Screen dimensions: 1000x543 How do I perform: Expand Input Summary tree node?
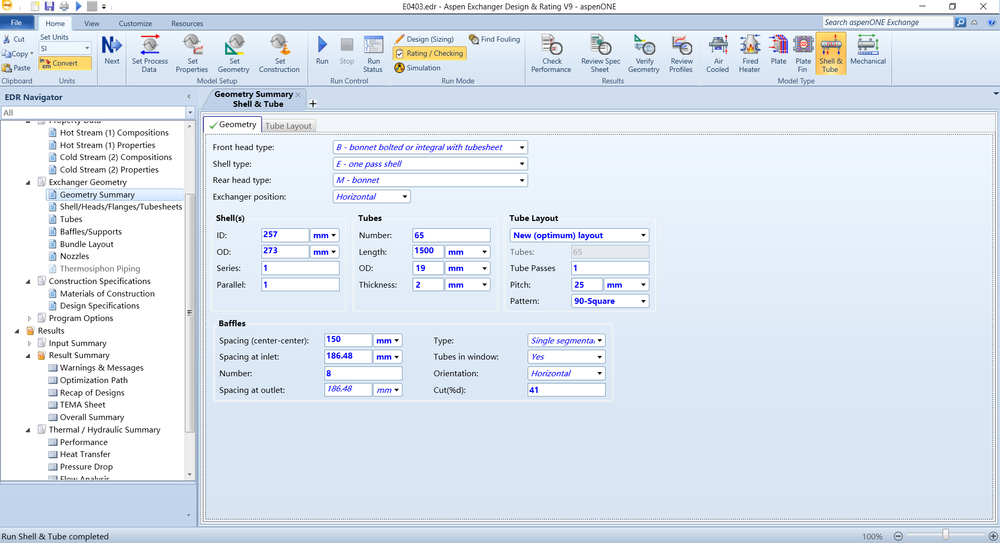[29, 343]
